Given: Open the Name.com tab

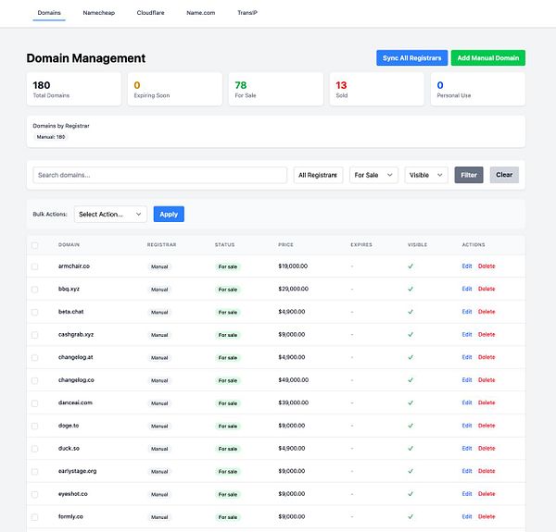Looking at the screenshot, I should pyautogui.click(x=201, y=13).
